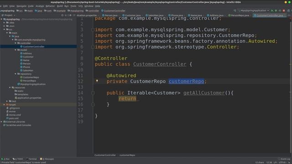Switch to the Address.java tab
Image resolution: width=292 pixels, height=164 pixels.
(x=215, y=15)
